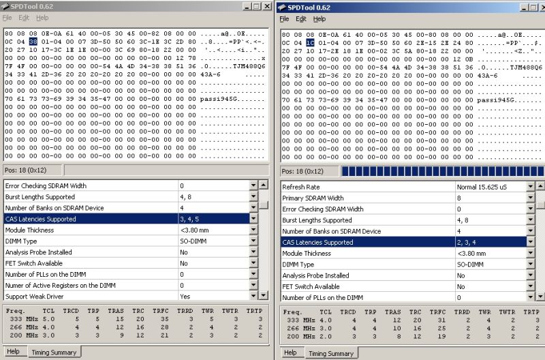Click 333 MHz timing row in left window
The image size is (545, 360).
pos(136,319)
